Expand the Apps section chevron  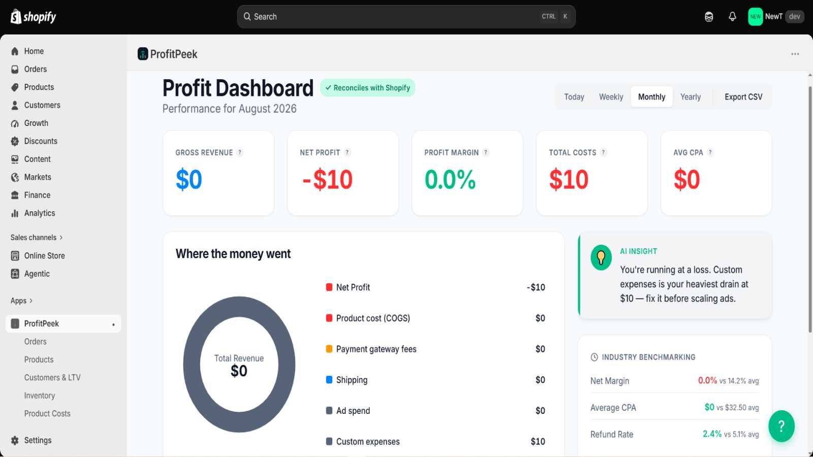[x=31, y=301]
